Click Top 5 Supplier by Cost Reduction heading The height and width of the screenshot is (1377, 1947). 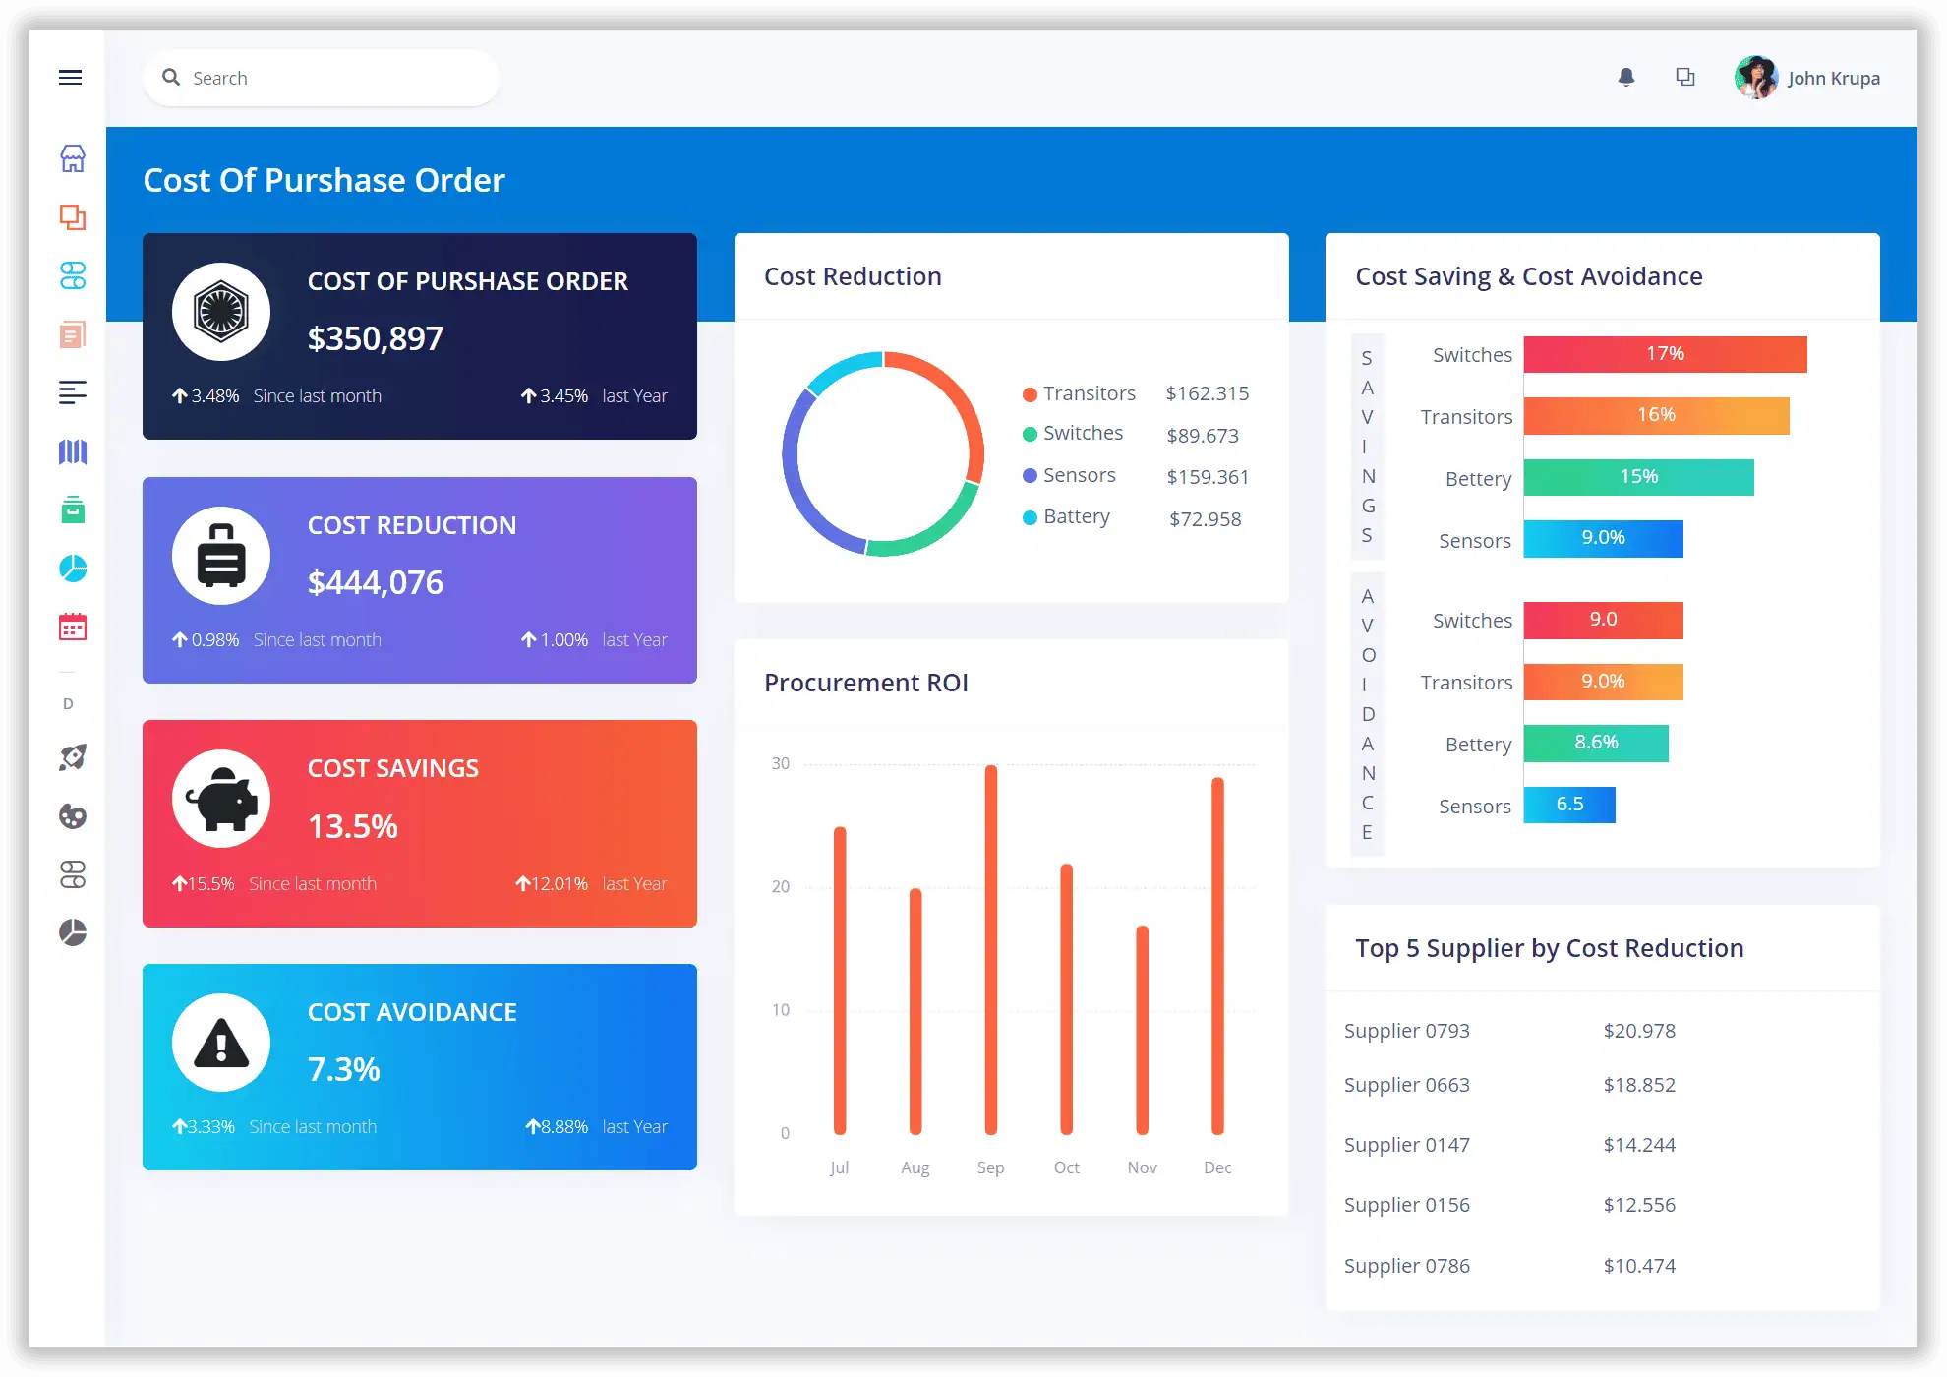point(1550,948)
